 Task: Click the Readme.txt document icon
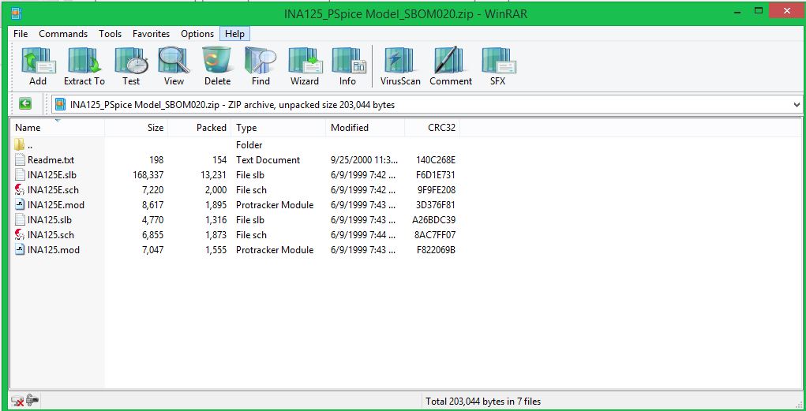[x=20, y=160]
